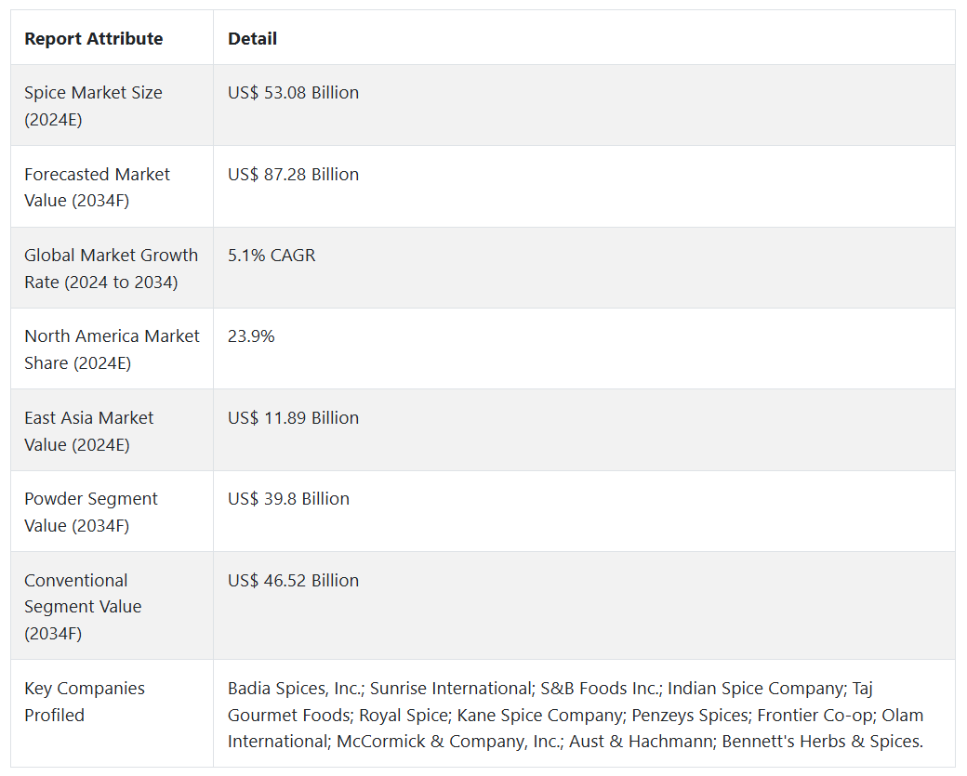Select the 'North America Market Share' cell

point(112,349)
